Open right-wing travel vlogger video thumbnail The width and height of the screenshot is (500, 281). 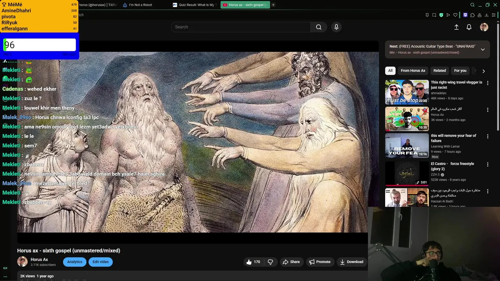pyautogui.click(x=407, y=92)
